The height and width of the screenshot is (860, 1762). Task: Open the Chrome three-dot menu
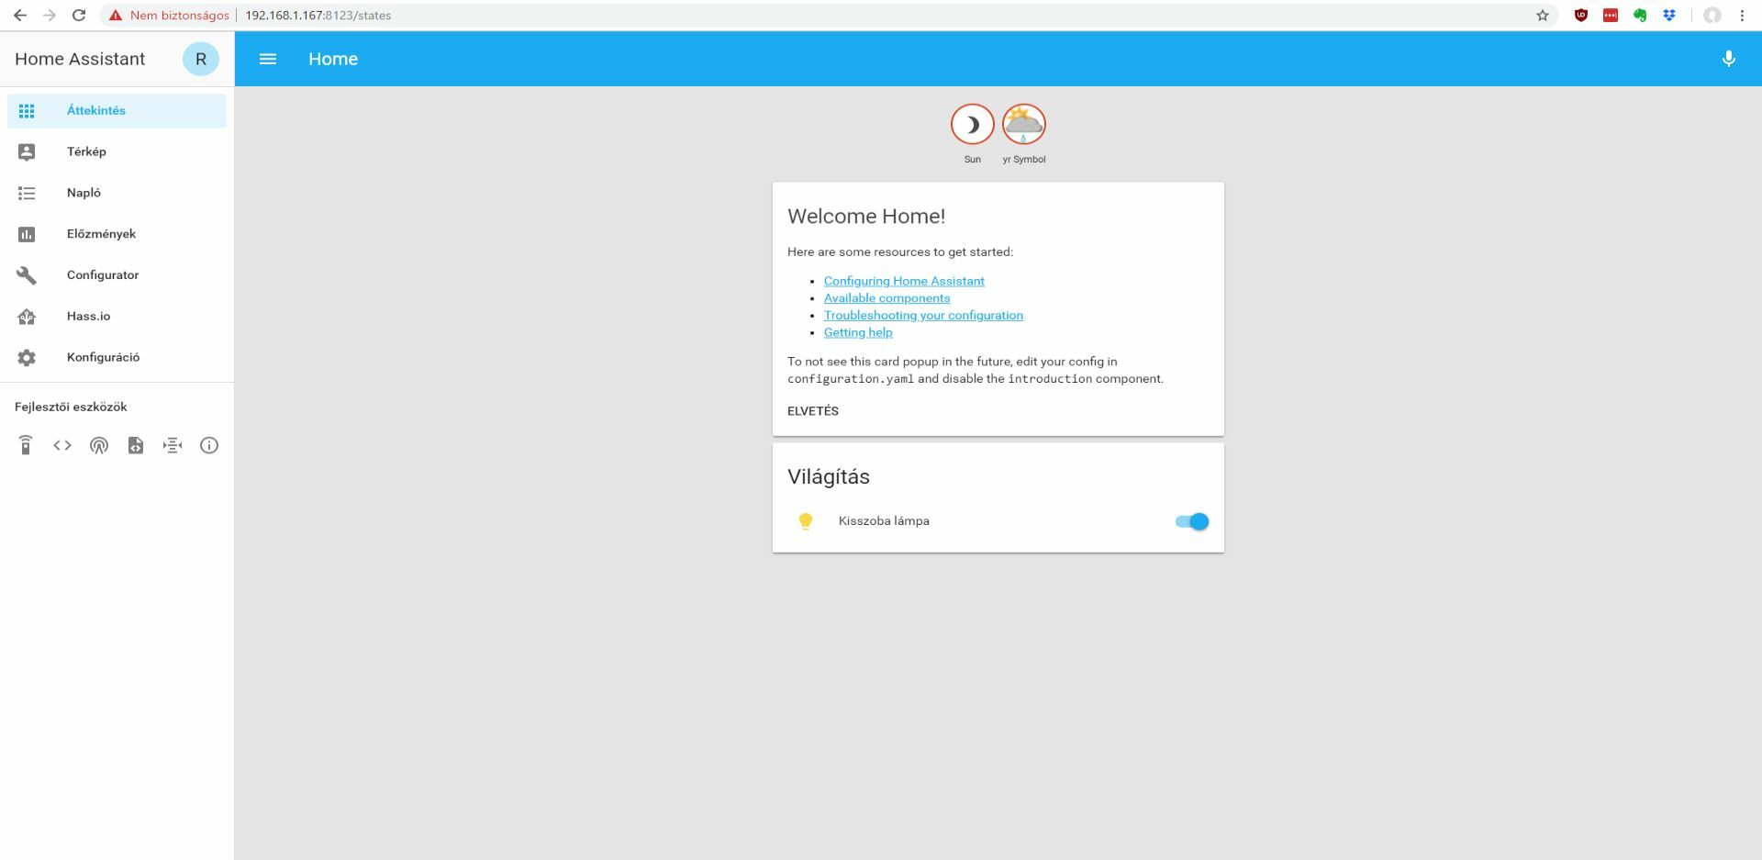point(1742,16)
